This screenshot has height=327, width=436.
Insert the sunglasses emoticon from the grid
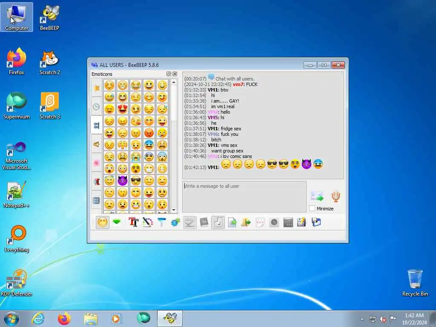click(x=136, y=181)
